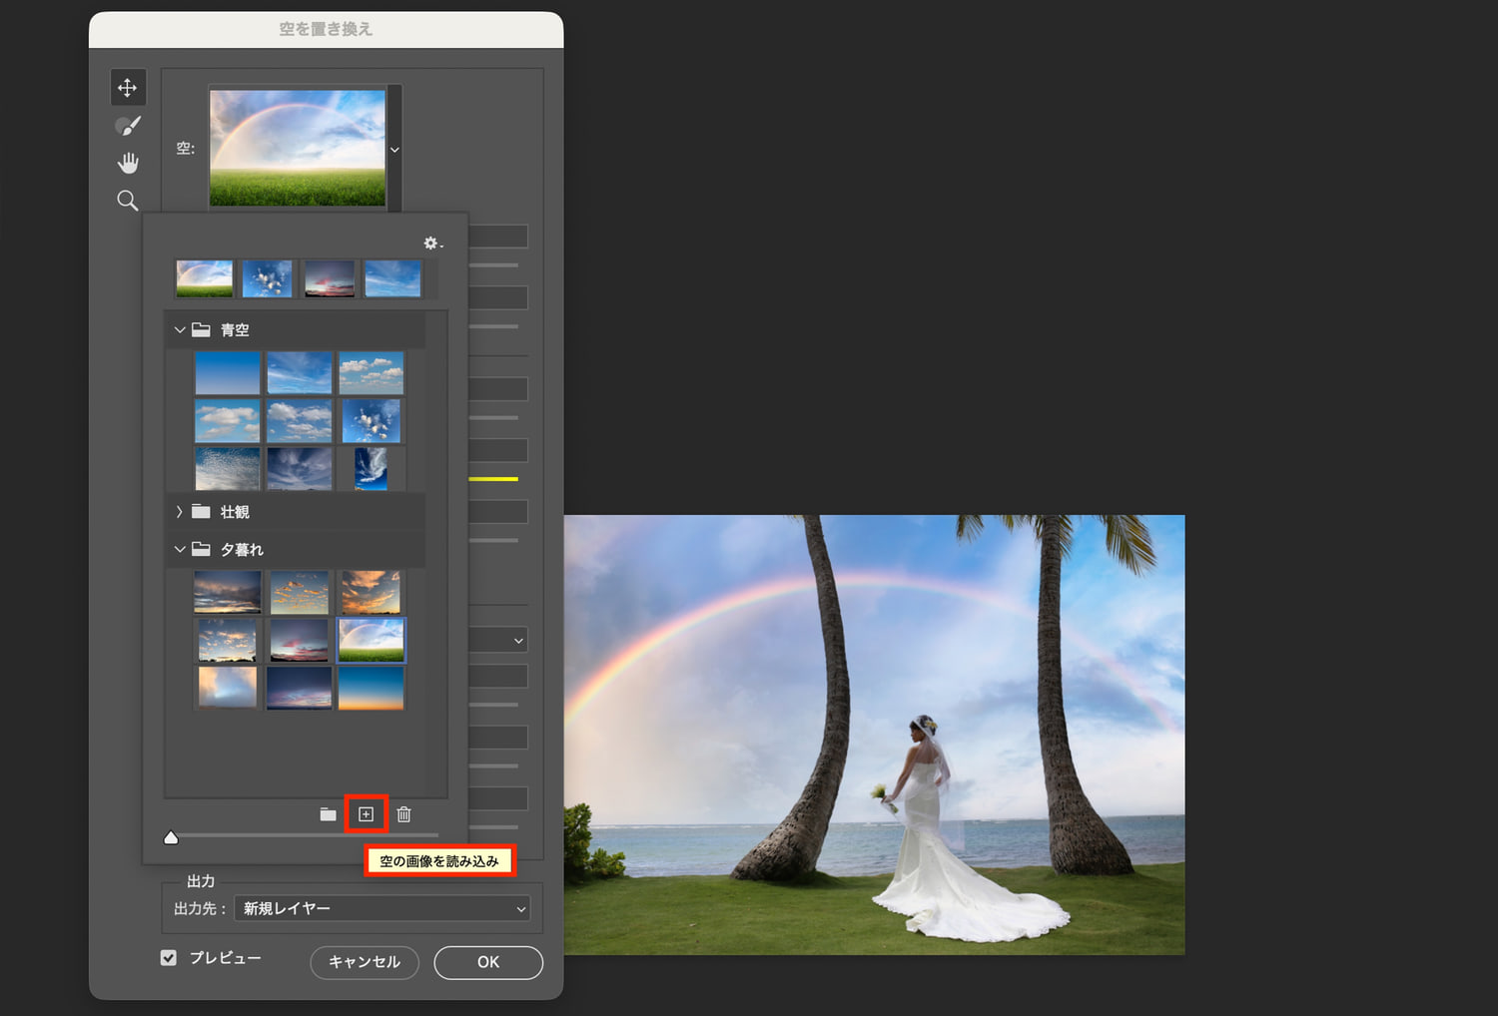The height and width of the screenshot is (1016, 1498).
Task: Open the sky preview dropdown arrow
Action: pos(394,150)
